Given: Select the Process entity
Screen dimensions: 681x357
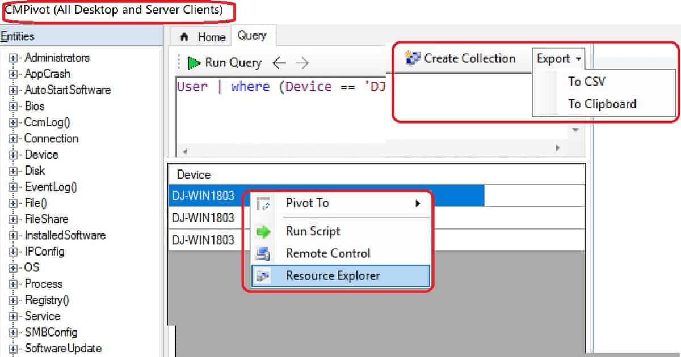Looking at the screenshot, I should [44, 284].
